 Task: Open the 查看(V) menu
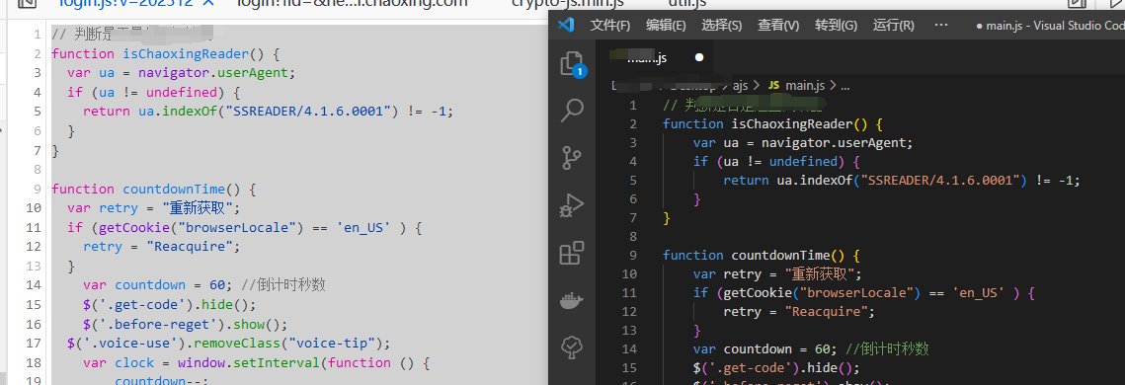(778, 25)
